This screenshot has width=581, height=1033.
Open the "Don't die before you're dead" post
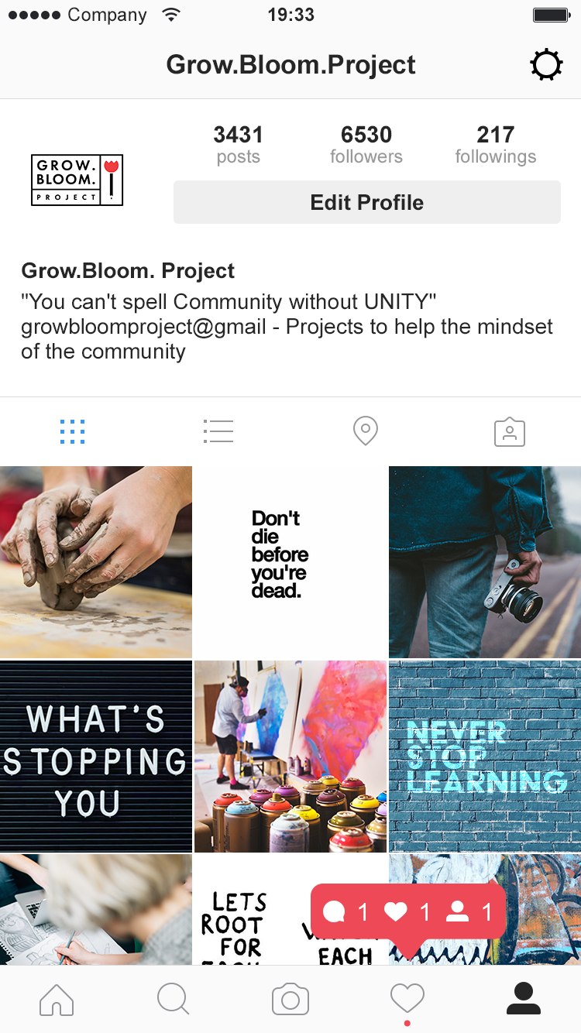[290, 562]
